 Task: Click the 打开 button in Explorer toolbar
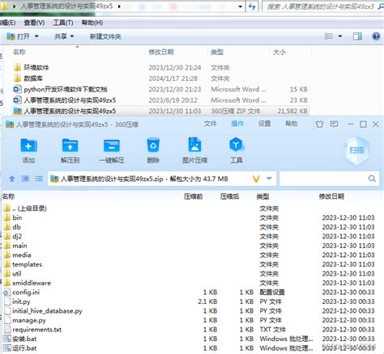[x=19, y=36]
